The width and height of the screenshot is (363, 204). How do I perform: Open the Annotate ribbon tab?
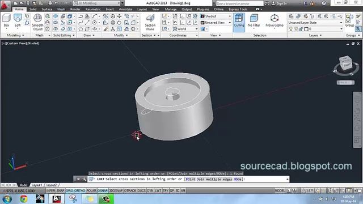point(125,9)
